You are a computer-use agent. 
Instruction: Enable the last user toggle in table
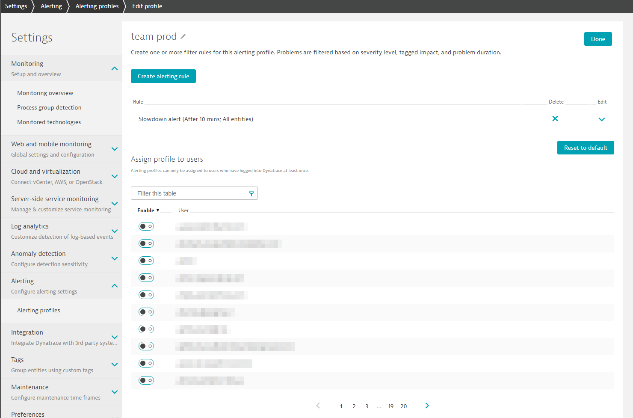[x=146, y=380]
